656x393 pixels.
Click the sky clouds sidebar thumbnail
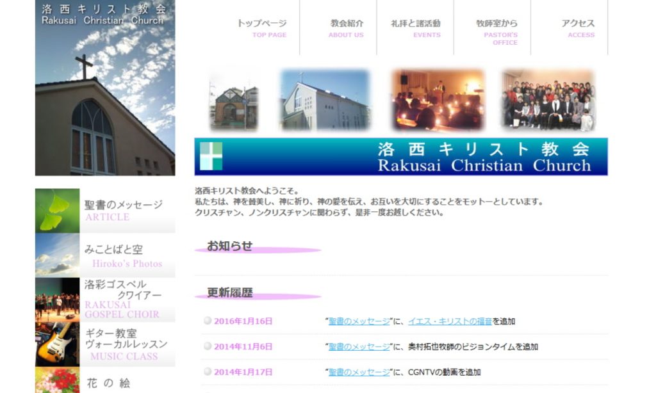(57, 255)
